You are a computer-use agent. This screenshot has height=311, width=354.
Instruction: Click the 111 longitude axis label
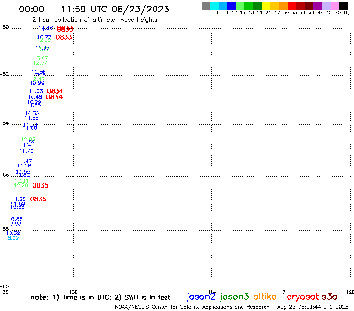142,292
